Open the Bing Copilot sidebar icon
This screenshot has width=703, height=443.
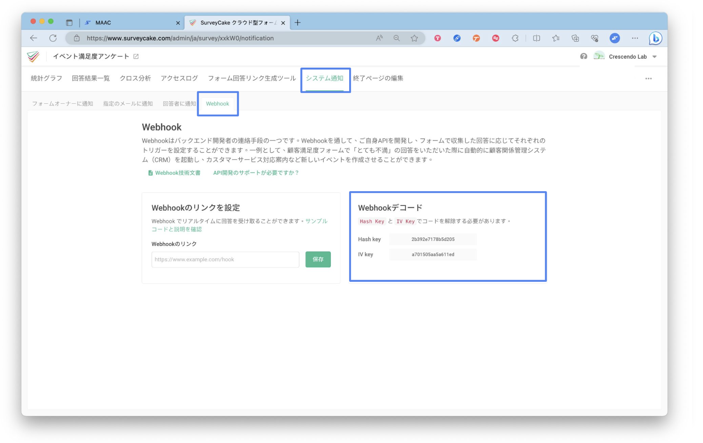pos(655,38)
